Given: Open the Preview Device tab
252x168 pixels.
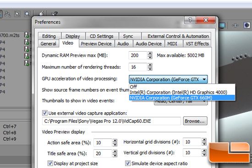Looking at the screenshot, I should point(96,43).
